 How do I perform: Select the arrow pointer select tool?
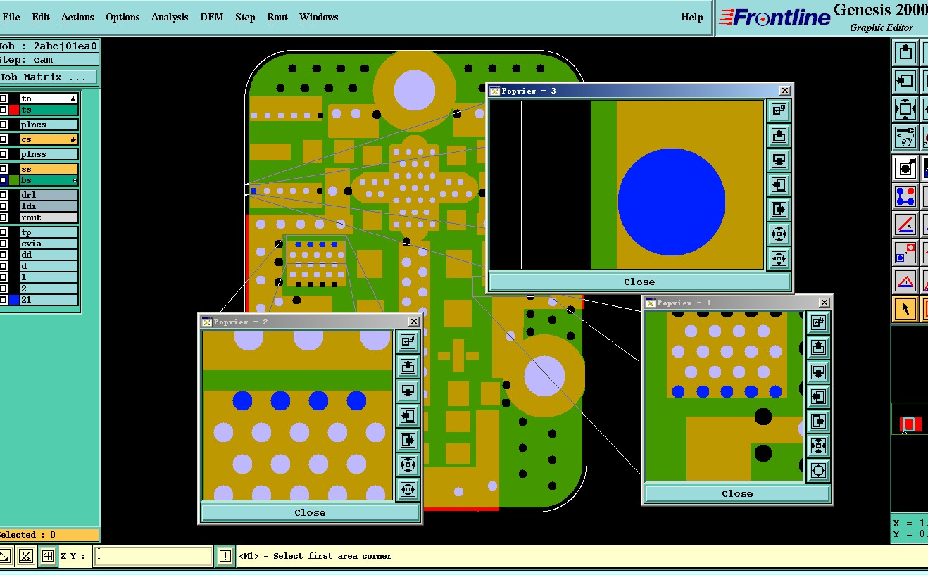coord(905,308)
